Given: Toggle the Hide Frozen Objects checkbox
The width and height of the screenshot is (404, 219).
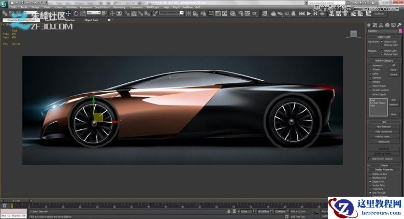Looking at the screenshot, I should click(370, 159).
